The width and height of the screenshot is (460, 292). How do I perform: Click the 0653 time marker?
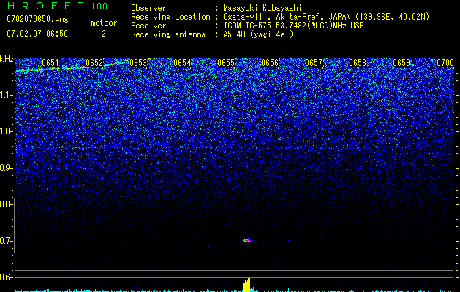(x=138, y=63)
